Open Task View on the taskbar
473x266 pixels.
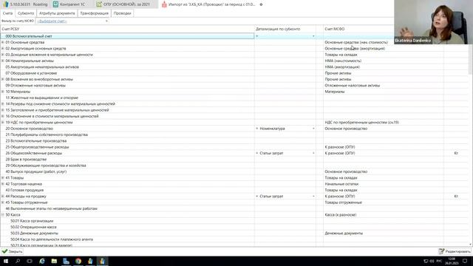[x=30, y=261]
